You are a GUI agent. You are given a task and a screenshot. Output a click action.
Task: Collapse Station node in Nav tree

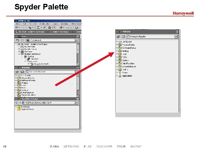[x=19, y=54]
